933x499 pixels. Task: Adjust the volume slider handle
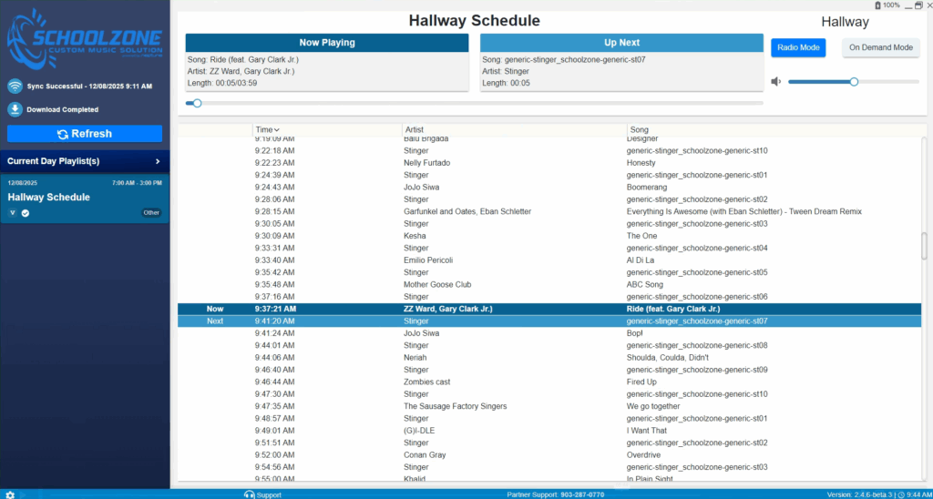854,82
